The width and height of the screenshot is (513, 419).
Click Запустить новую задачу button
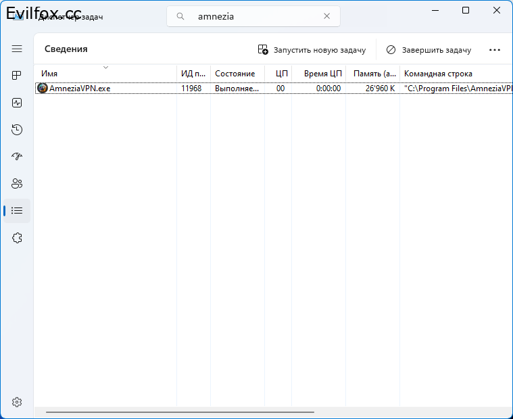312,50
